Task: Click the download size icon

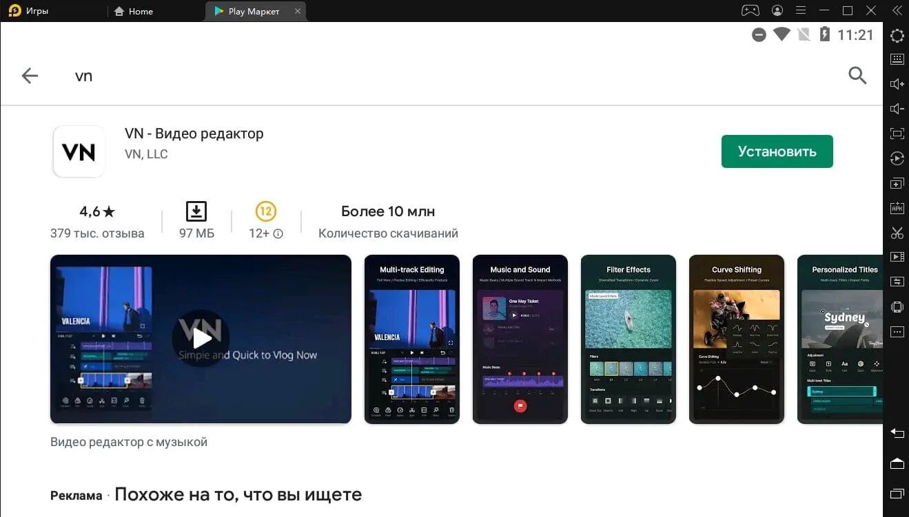Action: (x=196, y=211)
